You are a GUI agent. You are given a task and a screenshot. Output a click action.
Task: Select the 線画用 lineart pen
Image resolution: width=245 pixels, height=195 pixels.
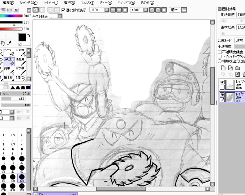tap(21, 61)
